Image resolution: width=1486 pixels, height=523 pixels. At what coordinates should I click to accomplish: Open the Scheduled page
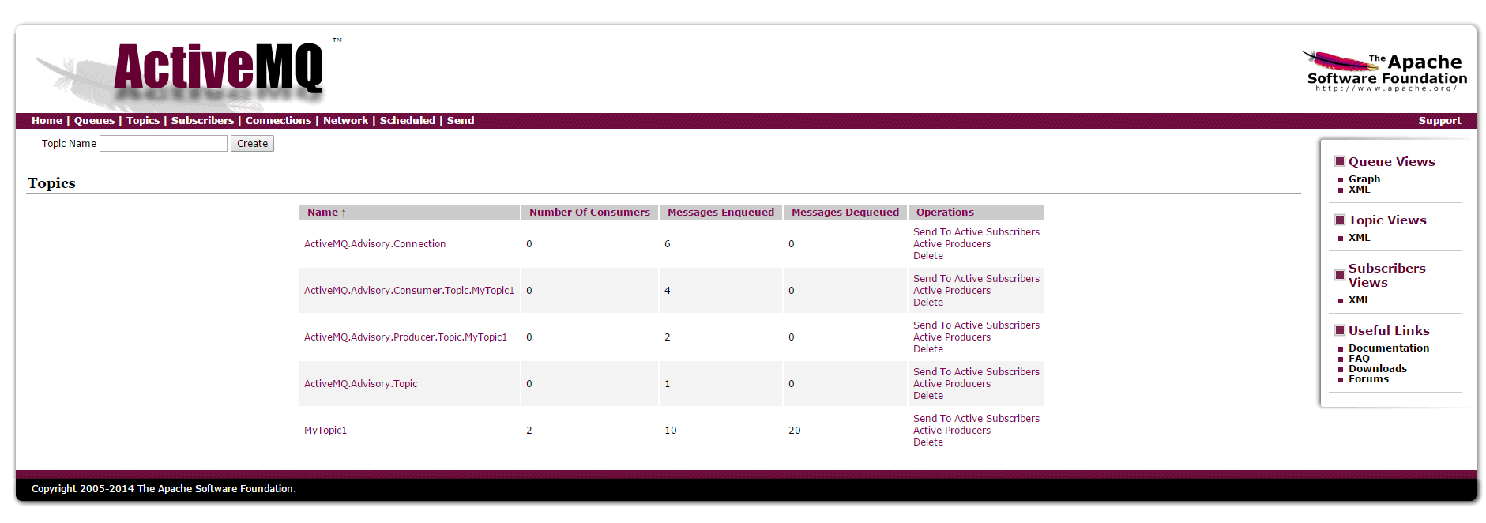(408, 121)
